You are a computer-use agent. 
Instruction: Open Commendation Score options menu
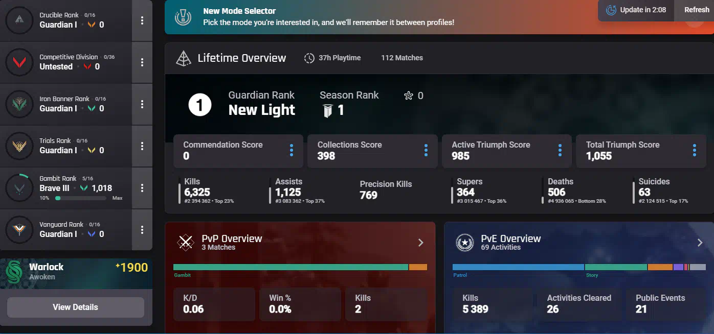[292, 150]
